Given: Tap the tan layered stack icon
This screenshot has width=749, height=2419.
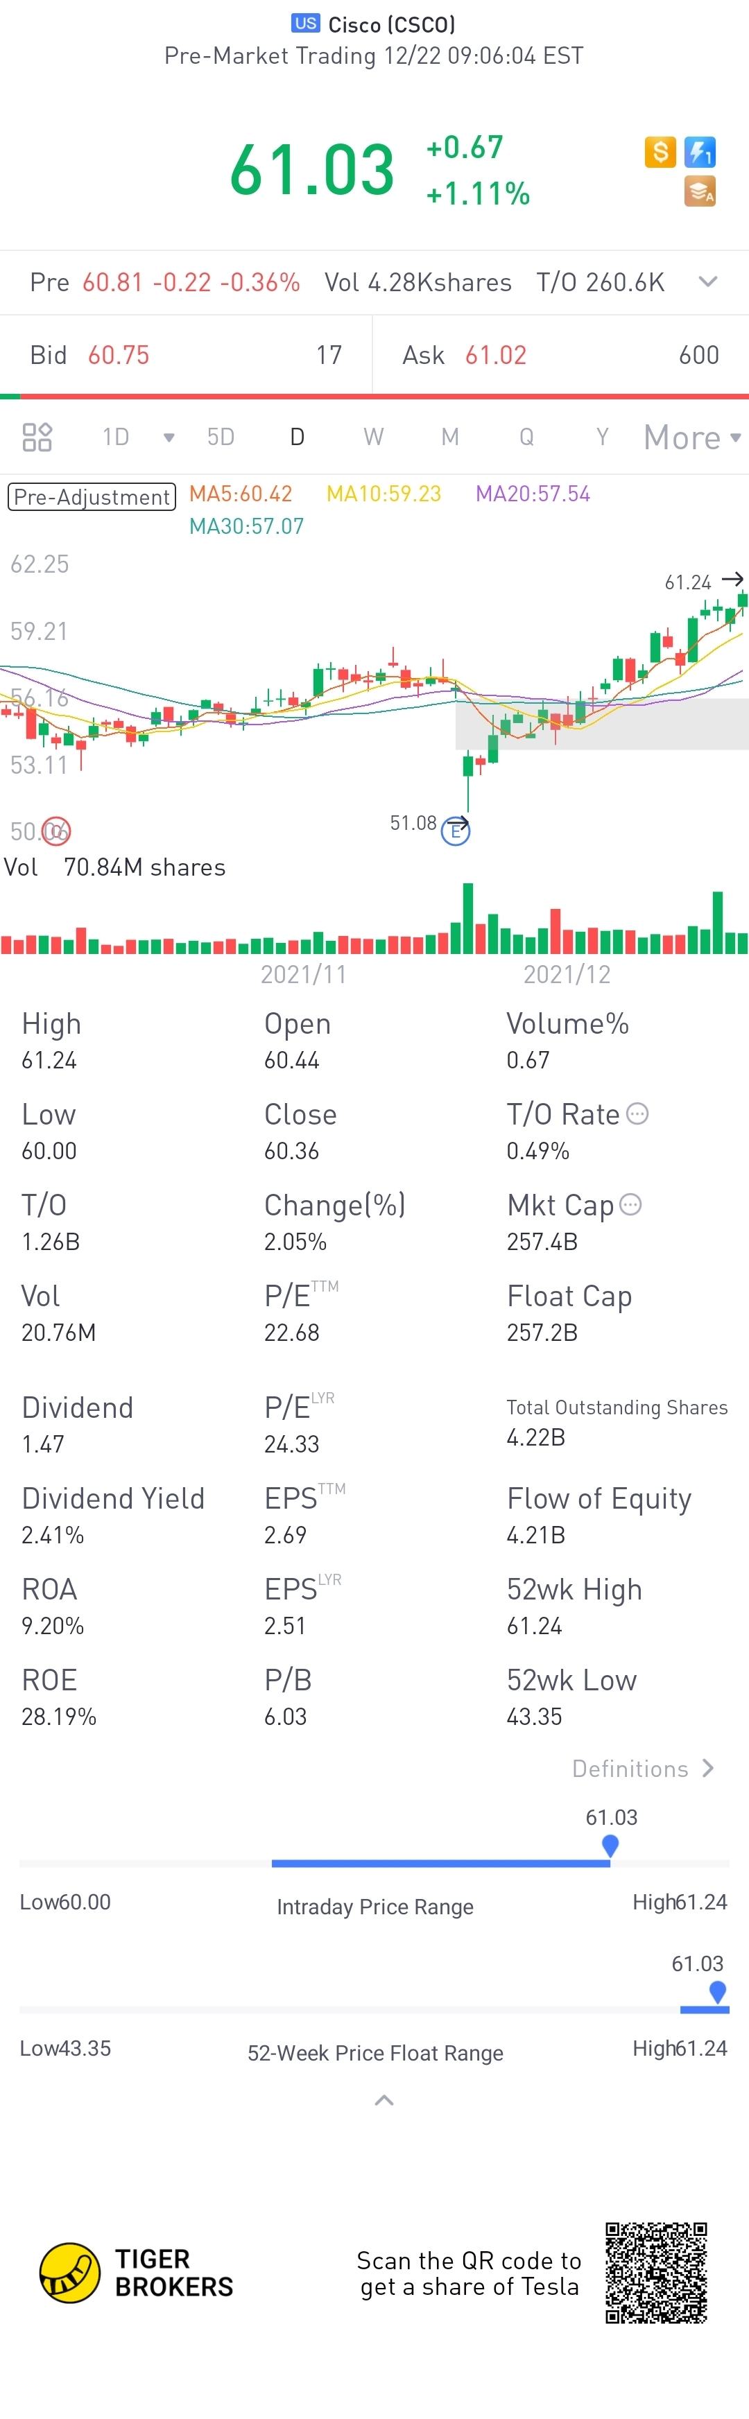Looking at the screenshot, I should click(699, 191).
